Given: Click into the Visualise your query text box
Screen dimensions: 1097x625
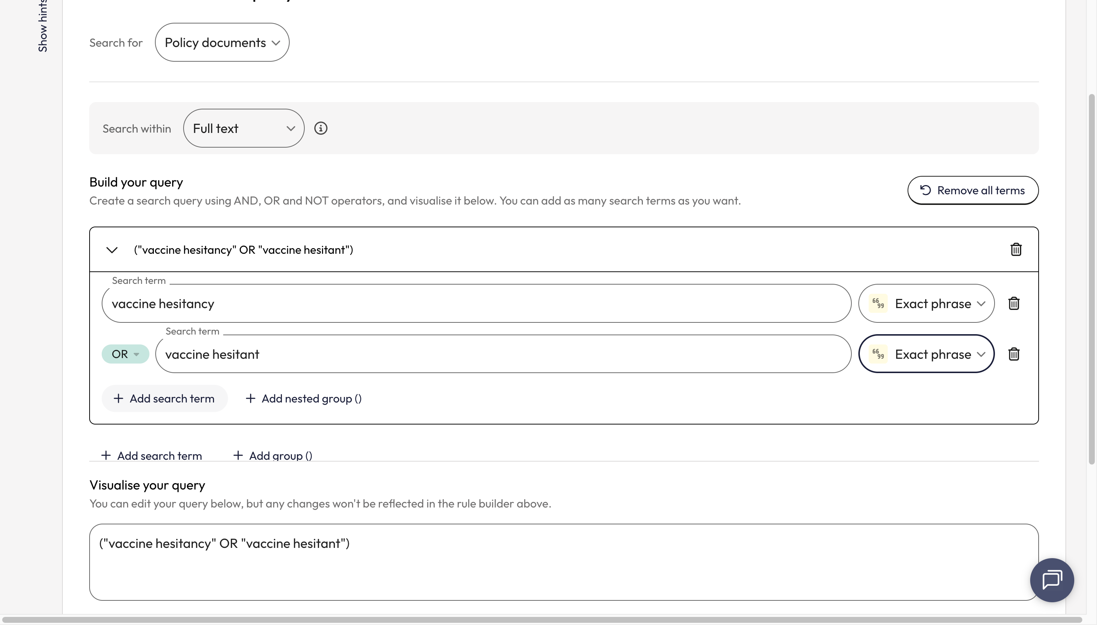Looking at the screenshot, I should pos(564,562).
